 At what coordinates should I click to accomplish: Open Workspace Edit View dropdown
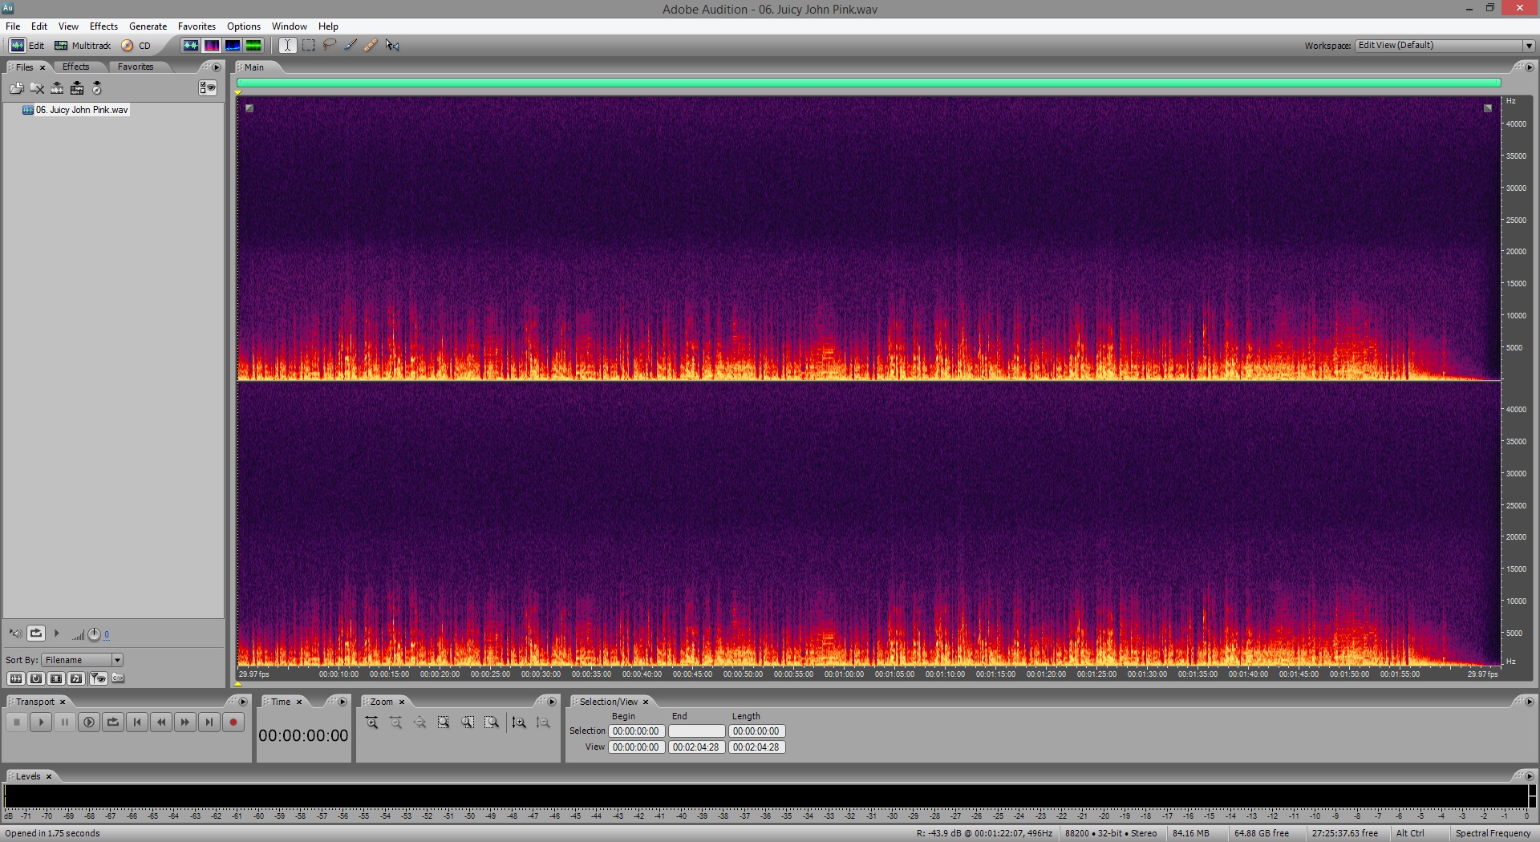click(1445, 46)
